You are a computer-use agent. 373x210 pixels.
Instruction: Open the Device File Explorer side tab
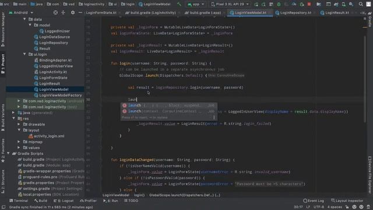(x=370, y=175)
